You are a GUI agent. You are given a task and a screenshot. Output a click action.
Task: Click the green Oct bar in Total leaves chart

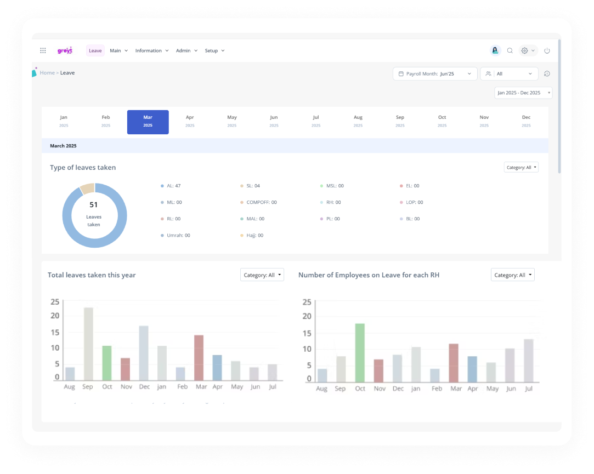click(107, 363)
